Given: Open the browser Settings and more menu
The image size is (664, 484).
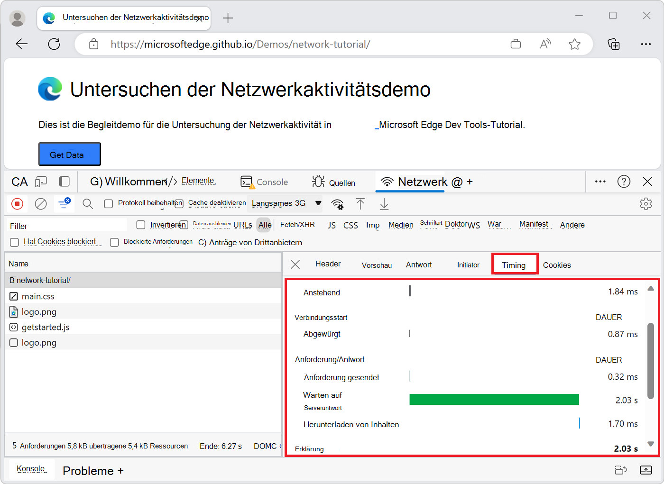Looking at the screenshot, I should [646, 44].
